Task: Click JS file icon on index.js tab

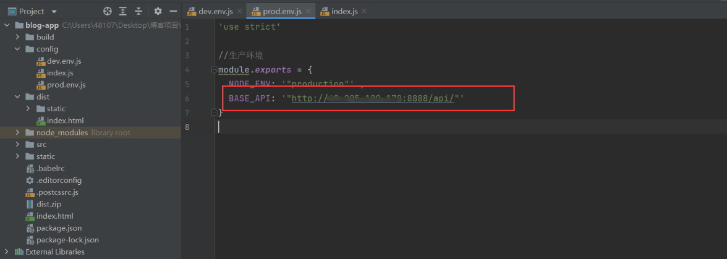Action: point(324,12)
